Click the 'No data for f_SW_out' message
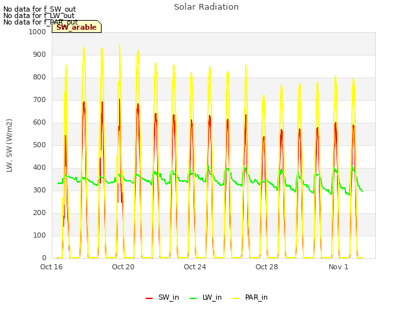The height and width of the screenshot is (310, 414). [x=39, y=9]
